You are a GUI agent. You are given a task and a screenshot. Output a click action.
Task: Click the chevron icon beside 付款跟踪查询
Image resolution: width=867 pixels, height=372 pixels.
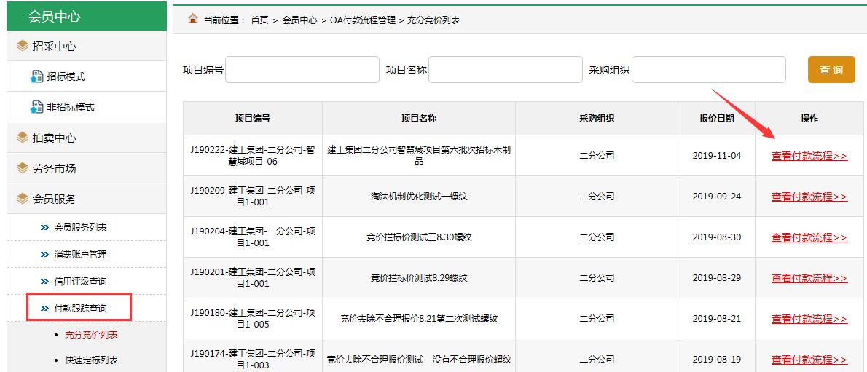click(x=44, y=309)
